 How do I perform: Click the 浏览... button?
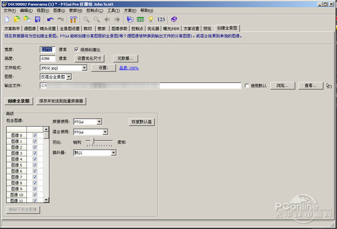pos(283,86)
